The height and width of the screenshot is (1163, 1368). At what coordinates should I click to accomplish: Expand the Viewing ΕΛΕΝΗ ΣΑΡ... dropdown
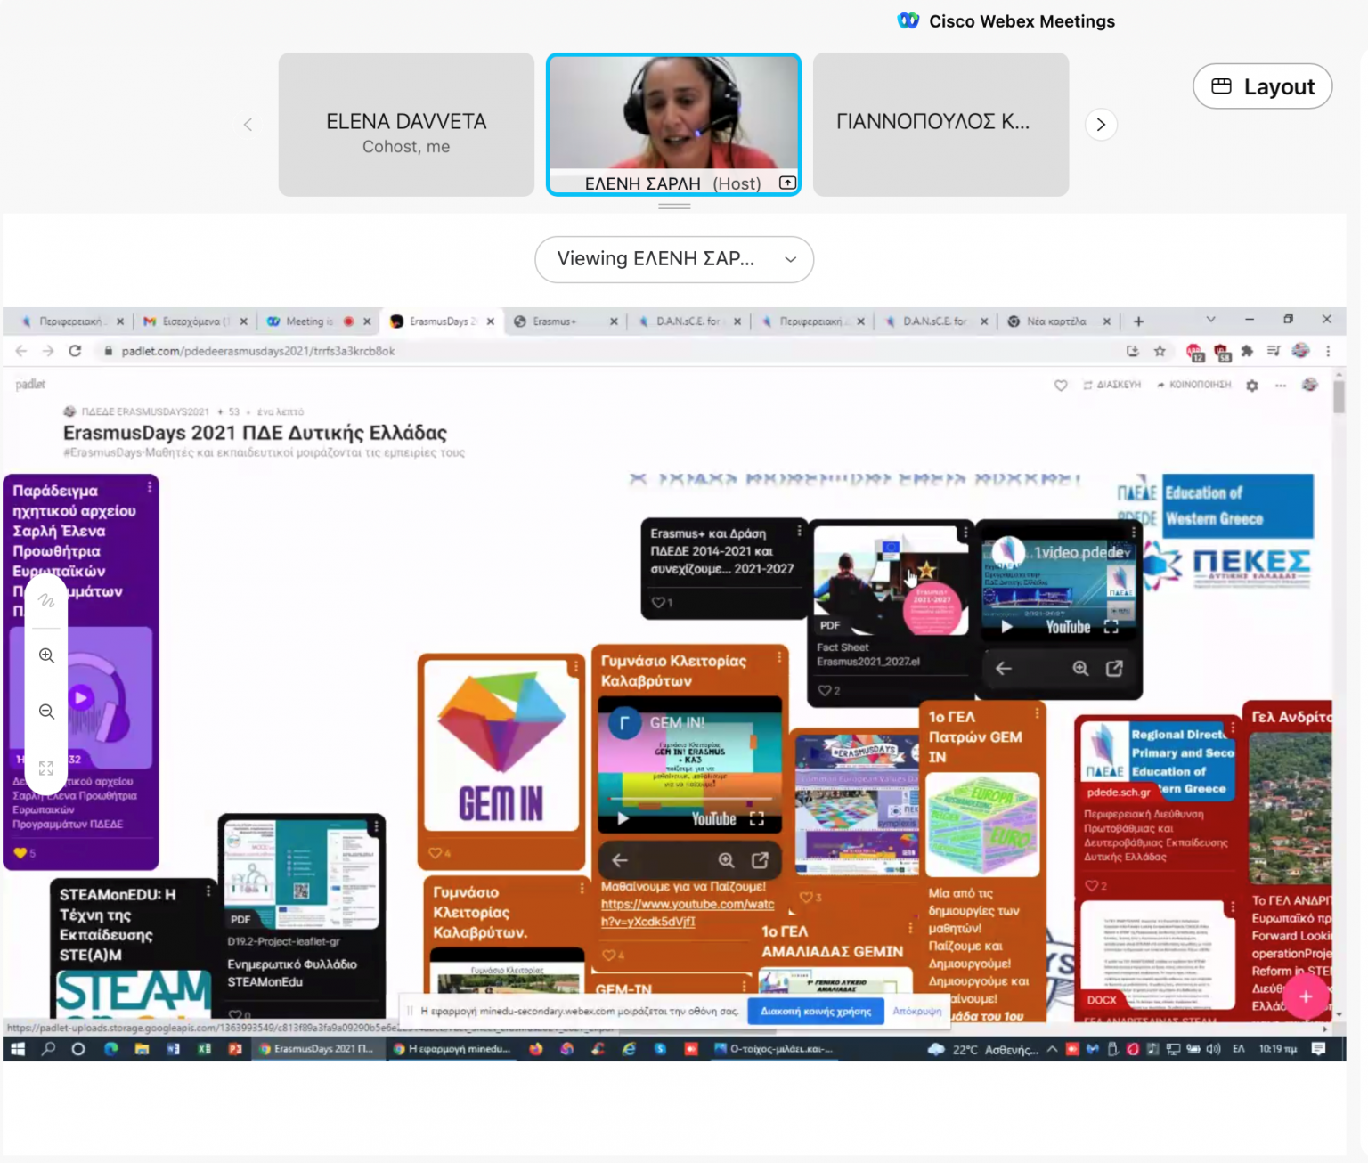click(x=674, y=259)
